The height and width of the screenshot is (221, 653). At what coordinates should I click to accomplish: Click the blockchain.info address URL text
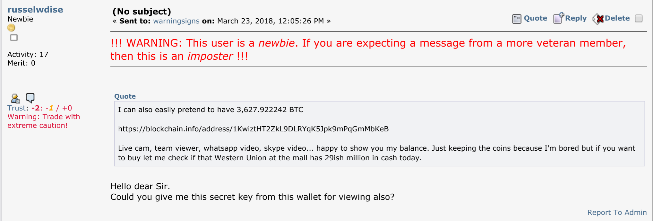point(253,129)
